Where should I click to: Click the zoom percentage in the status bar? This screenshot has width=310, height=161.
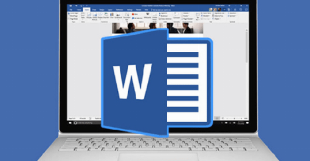point(246,119)
